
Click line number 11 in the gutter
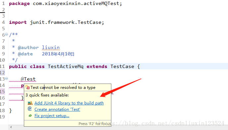tap(2, 66)
